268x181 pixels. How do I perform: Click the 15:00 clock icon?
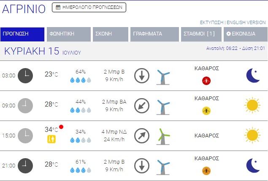25,136
